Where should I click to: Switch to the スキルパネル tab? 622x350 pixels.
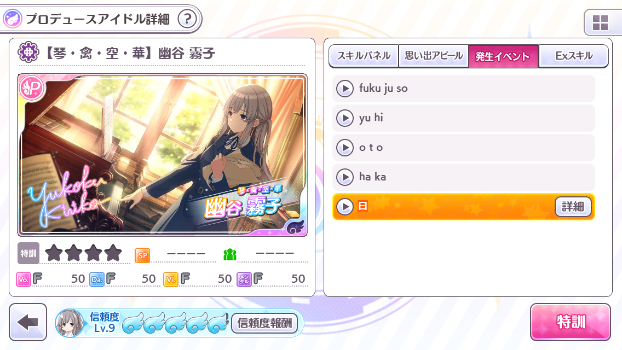(x=364, y=56)
